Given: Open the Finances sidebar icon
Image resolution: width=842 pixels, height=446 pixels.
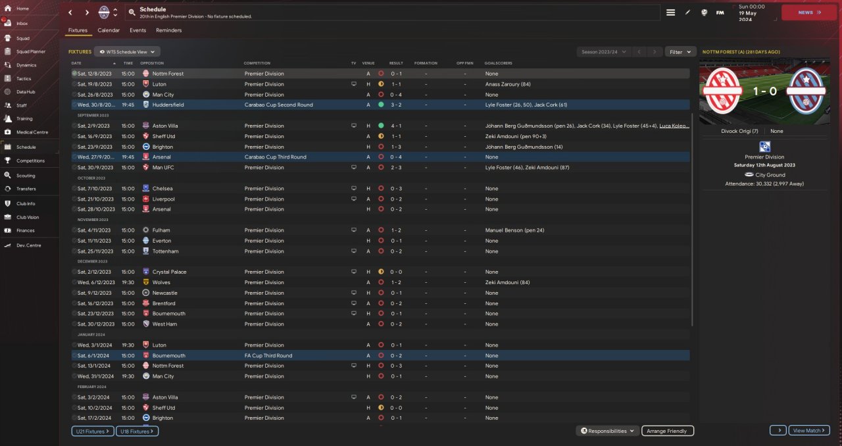Looking at the screenshot, I should click(7, 230).
